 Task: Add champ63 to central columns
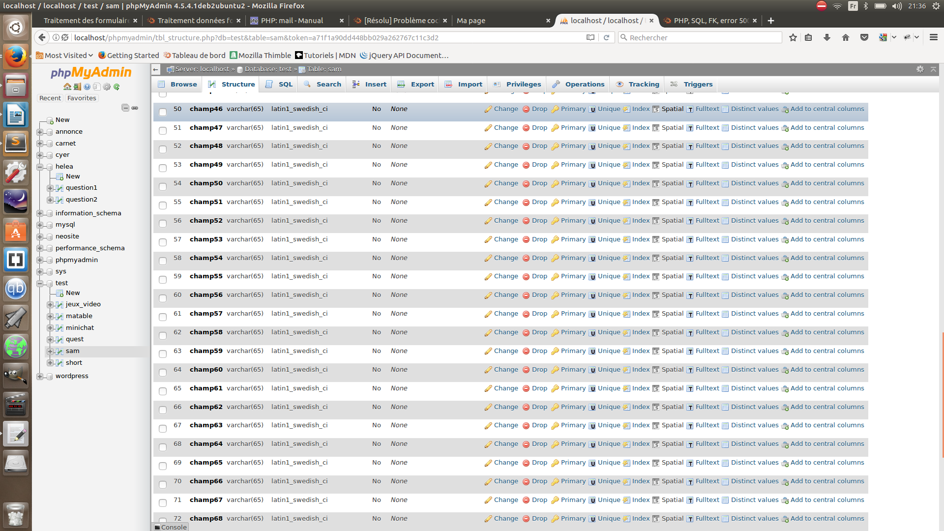pyautogui.click(x=827, y=425)
